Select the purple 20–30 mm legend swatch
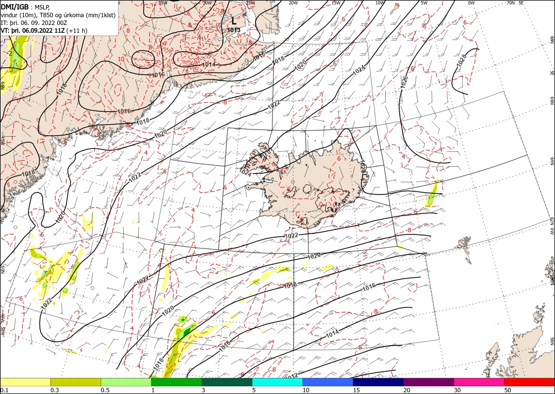Screen dimensions: 555x394 428,382
